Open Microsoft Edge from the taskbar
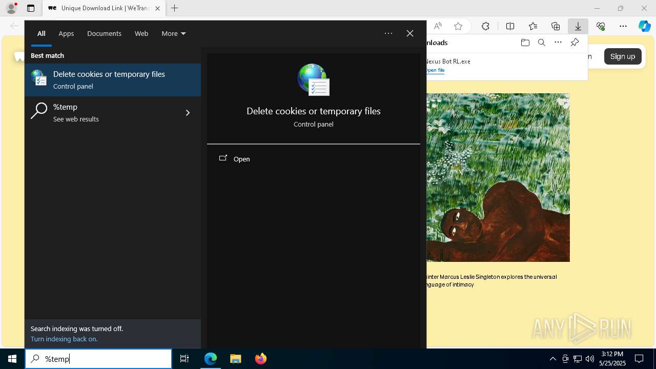656x369 pixels. [211, 359]
